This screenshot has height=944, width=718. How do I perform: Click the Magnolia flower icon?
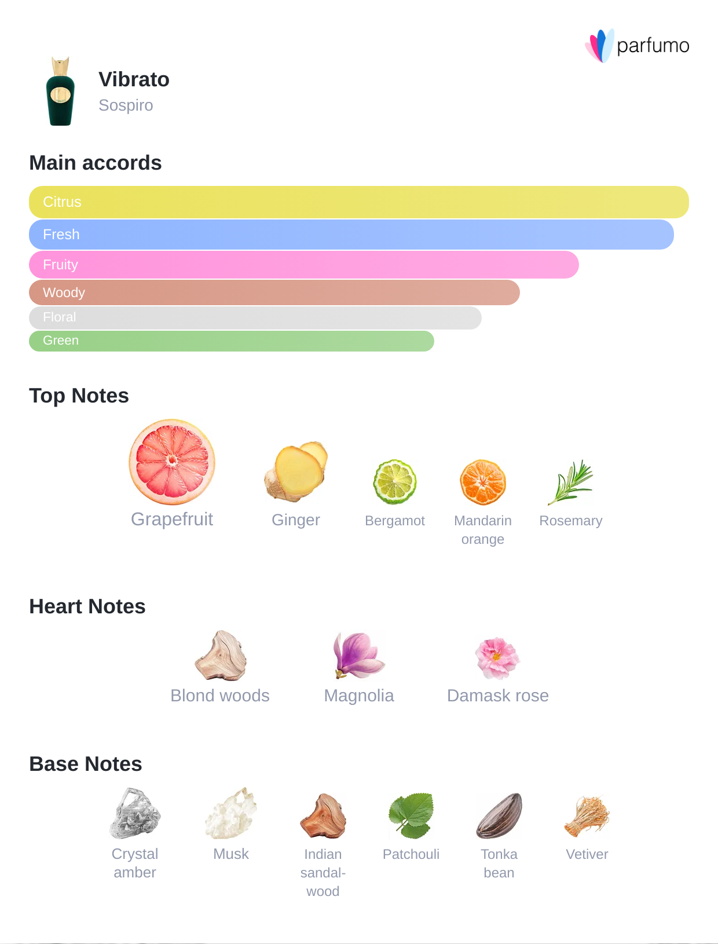coord(359,655)
